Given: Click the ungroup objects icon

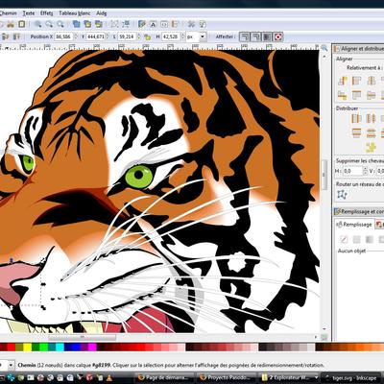Looking at the screenshot, I should tap(126, 24).
